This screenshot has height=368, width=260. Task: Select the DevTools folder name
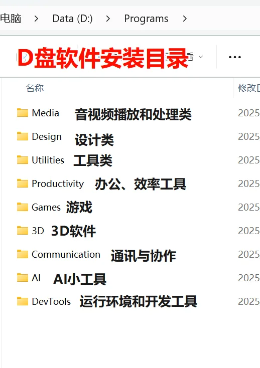pos(51,302)
